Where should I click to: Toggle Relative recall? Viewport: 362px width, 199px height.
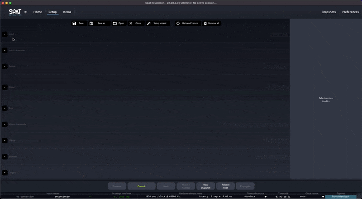(x=225, y=186)
